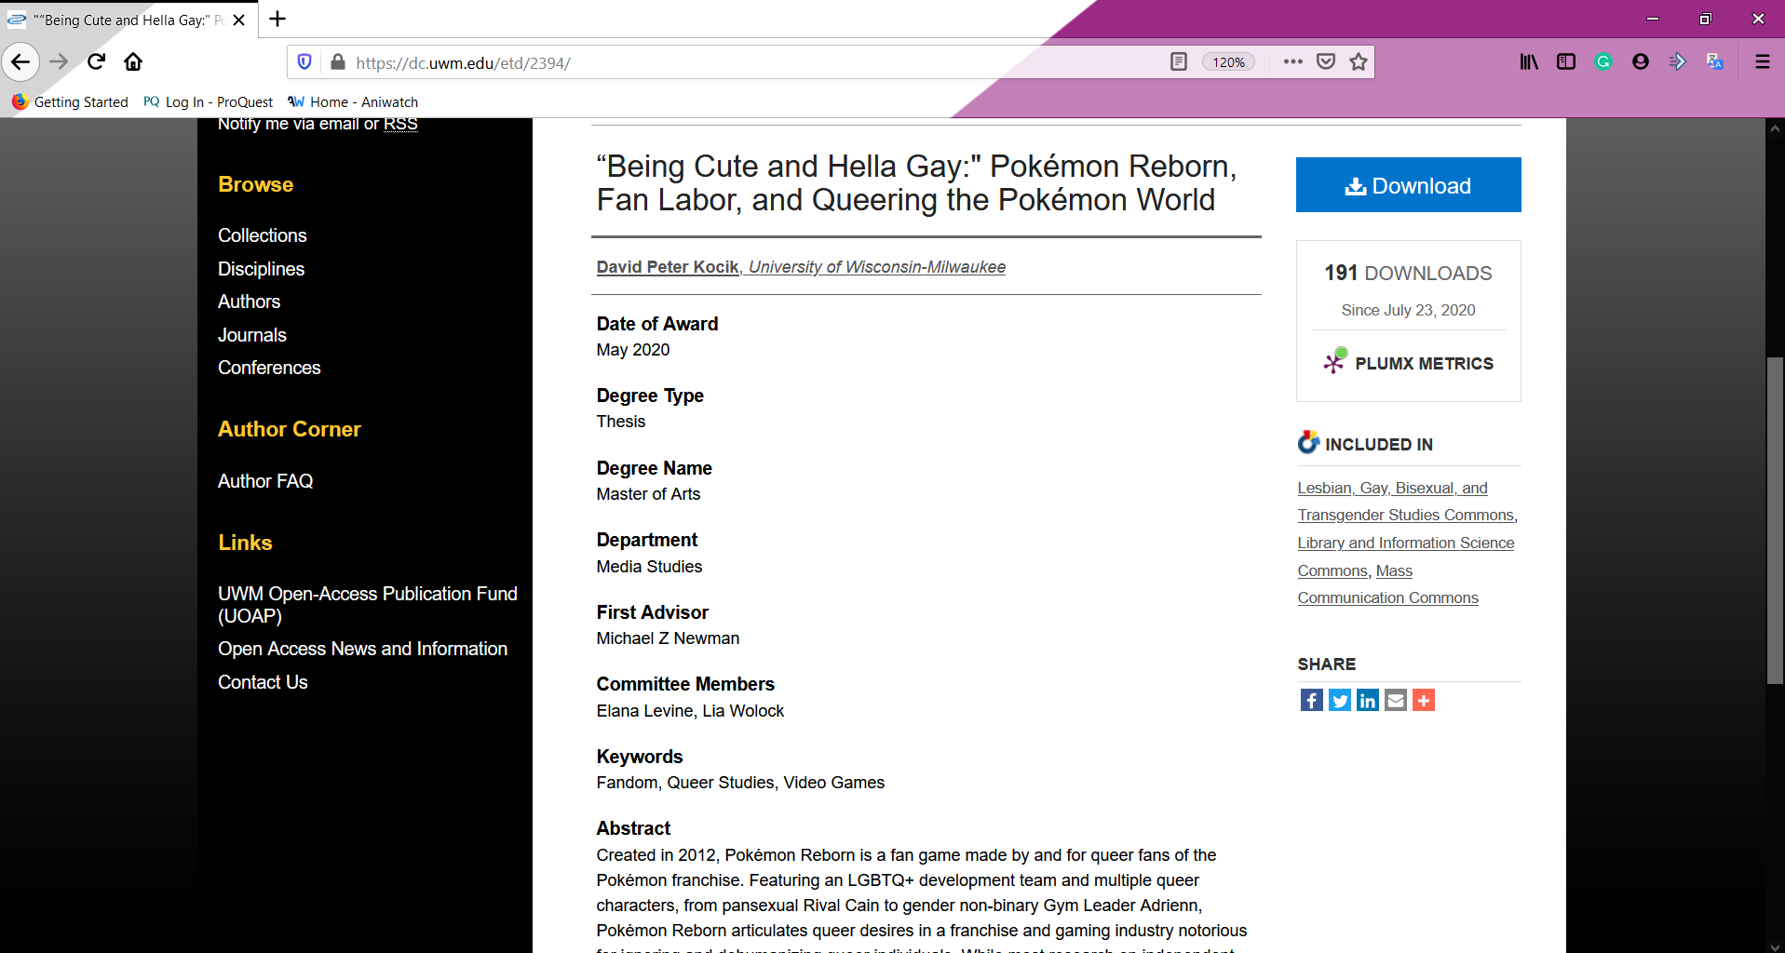Bookmark this page with star icon
The height and width of the screenshot is (953, 1785).
pos(1359,62)
